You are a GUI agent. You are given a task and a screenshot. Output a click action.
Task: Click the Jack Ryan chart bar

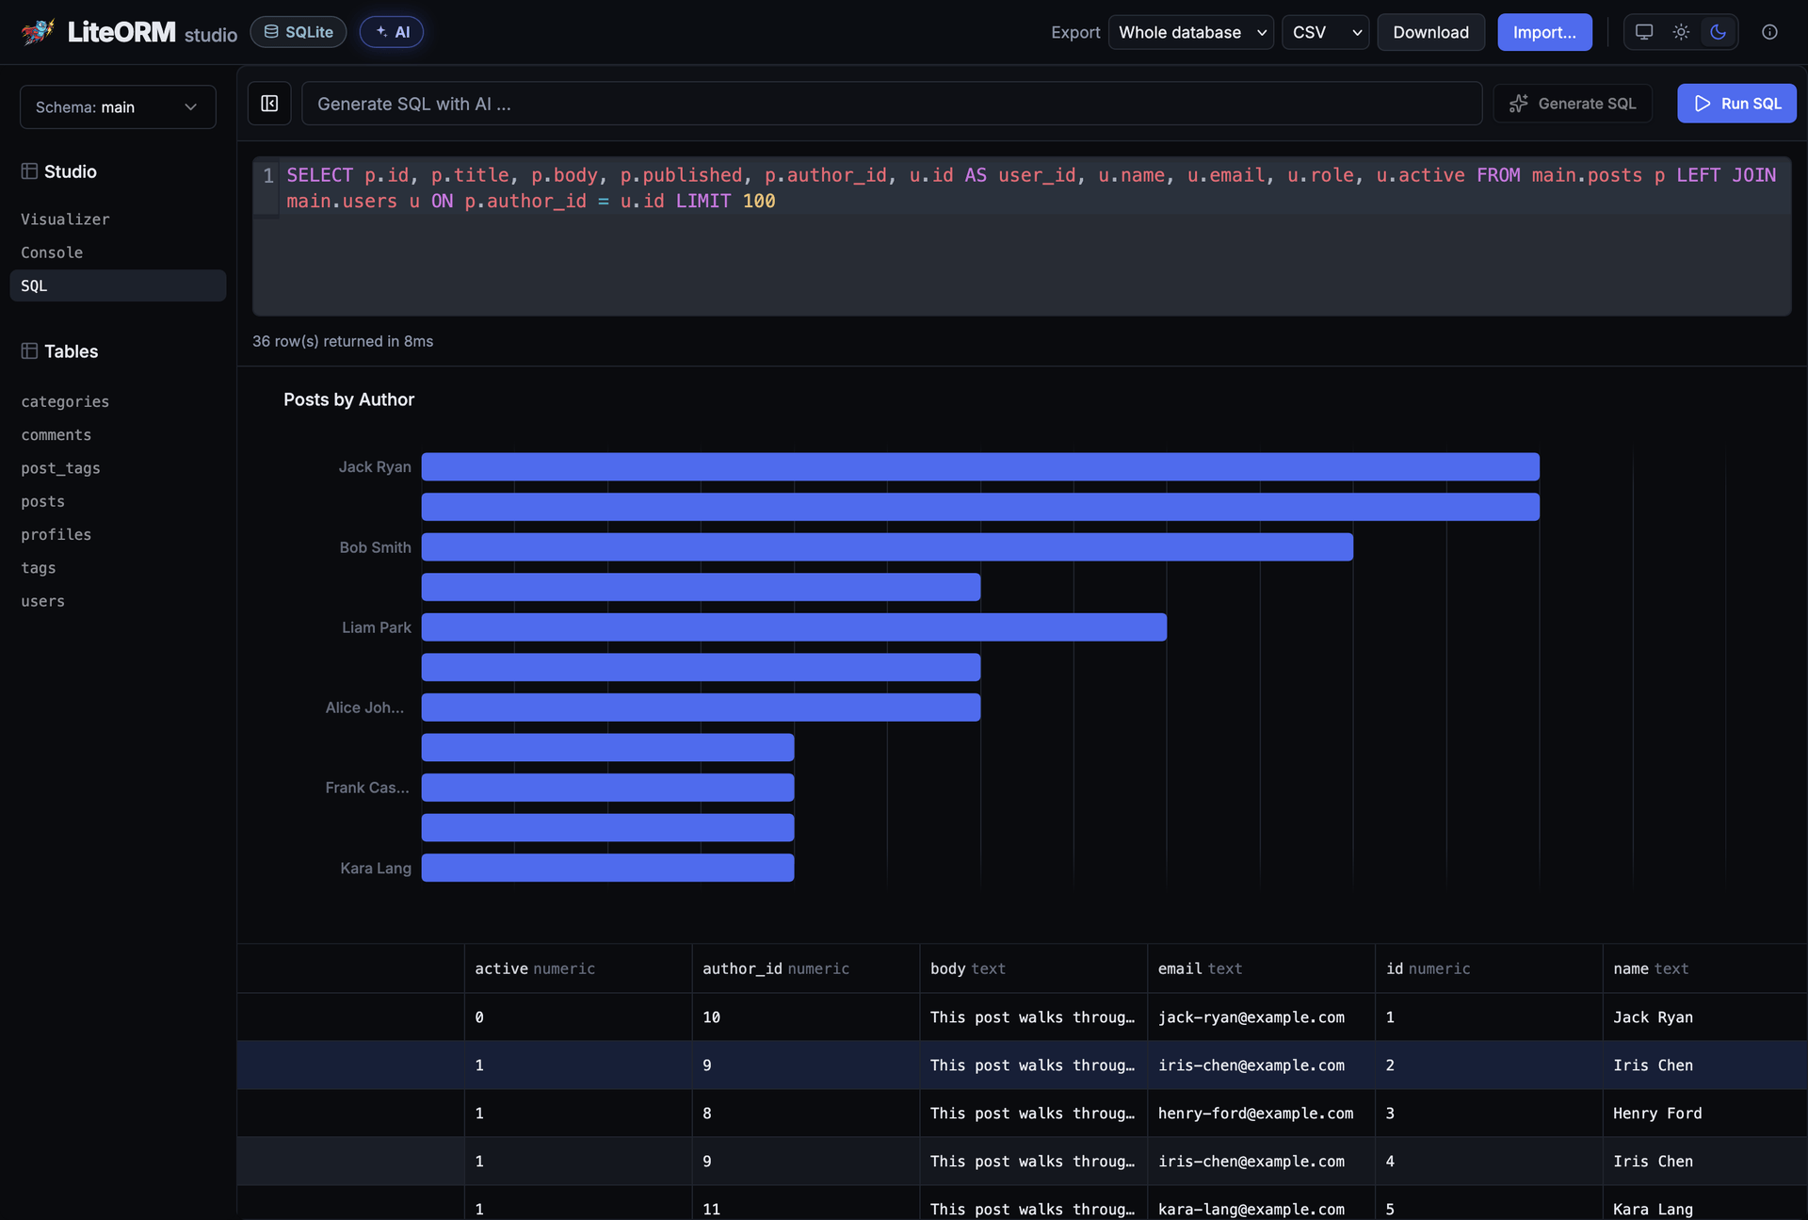coord(980,467)
